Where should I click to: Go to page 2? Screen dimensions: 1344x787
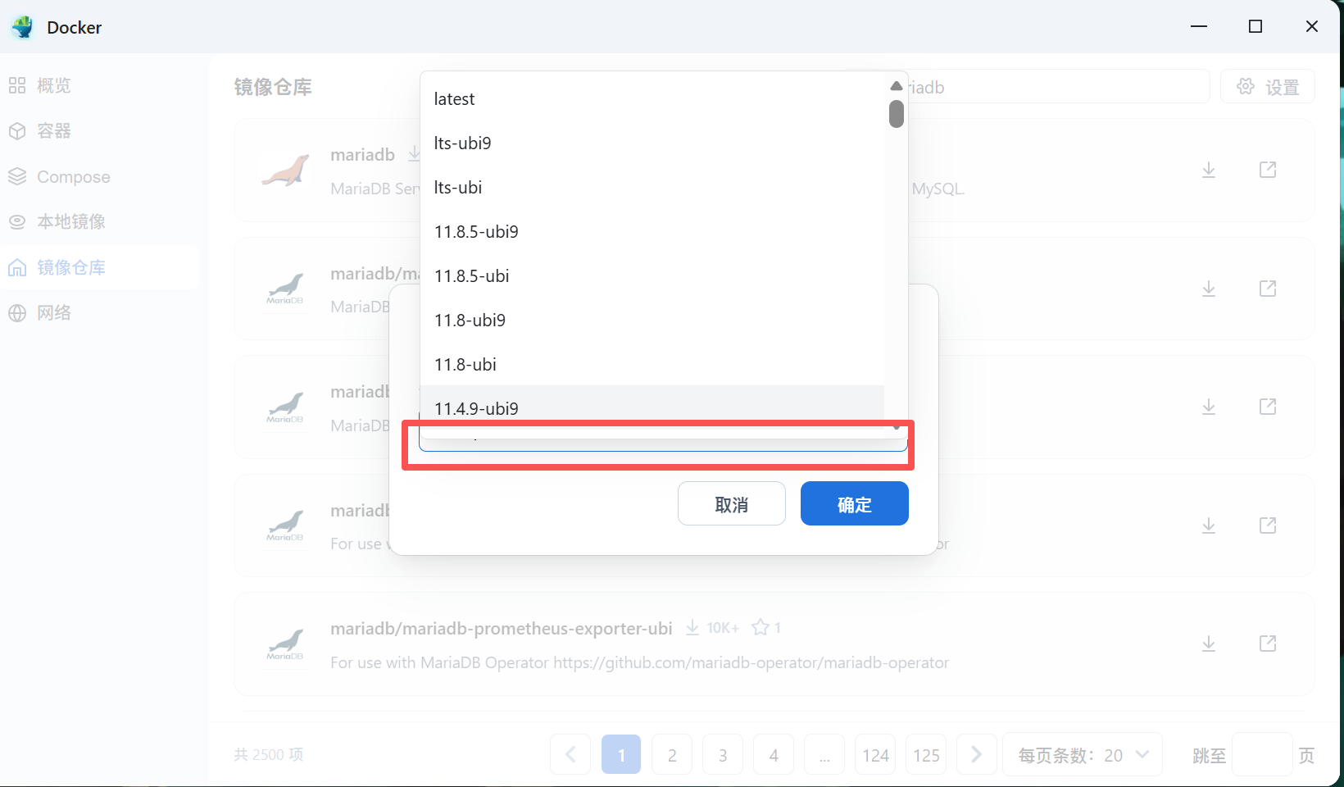(673, 754)
